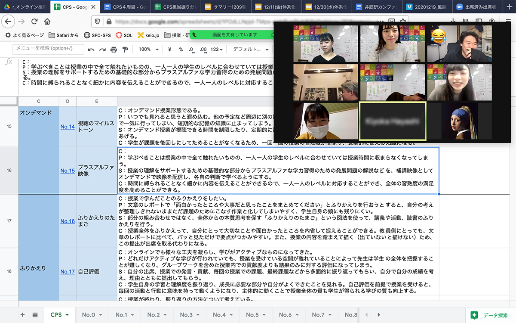Click the undo arrow in the toolbar

[x=91, y=50]
